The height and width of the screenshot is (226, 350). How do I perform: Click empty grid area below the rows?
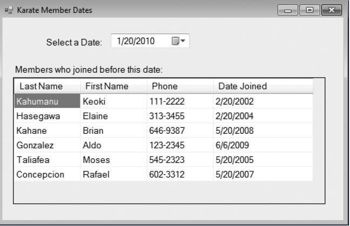coord(169,192)
